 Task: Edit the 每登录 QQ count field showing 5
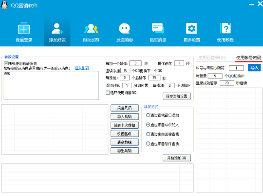pos(215,76)
